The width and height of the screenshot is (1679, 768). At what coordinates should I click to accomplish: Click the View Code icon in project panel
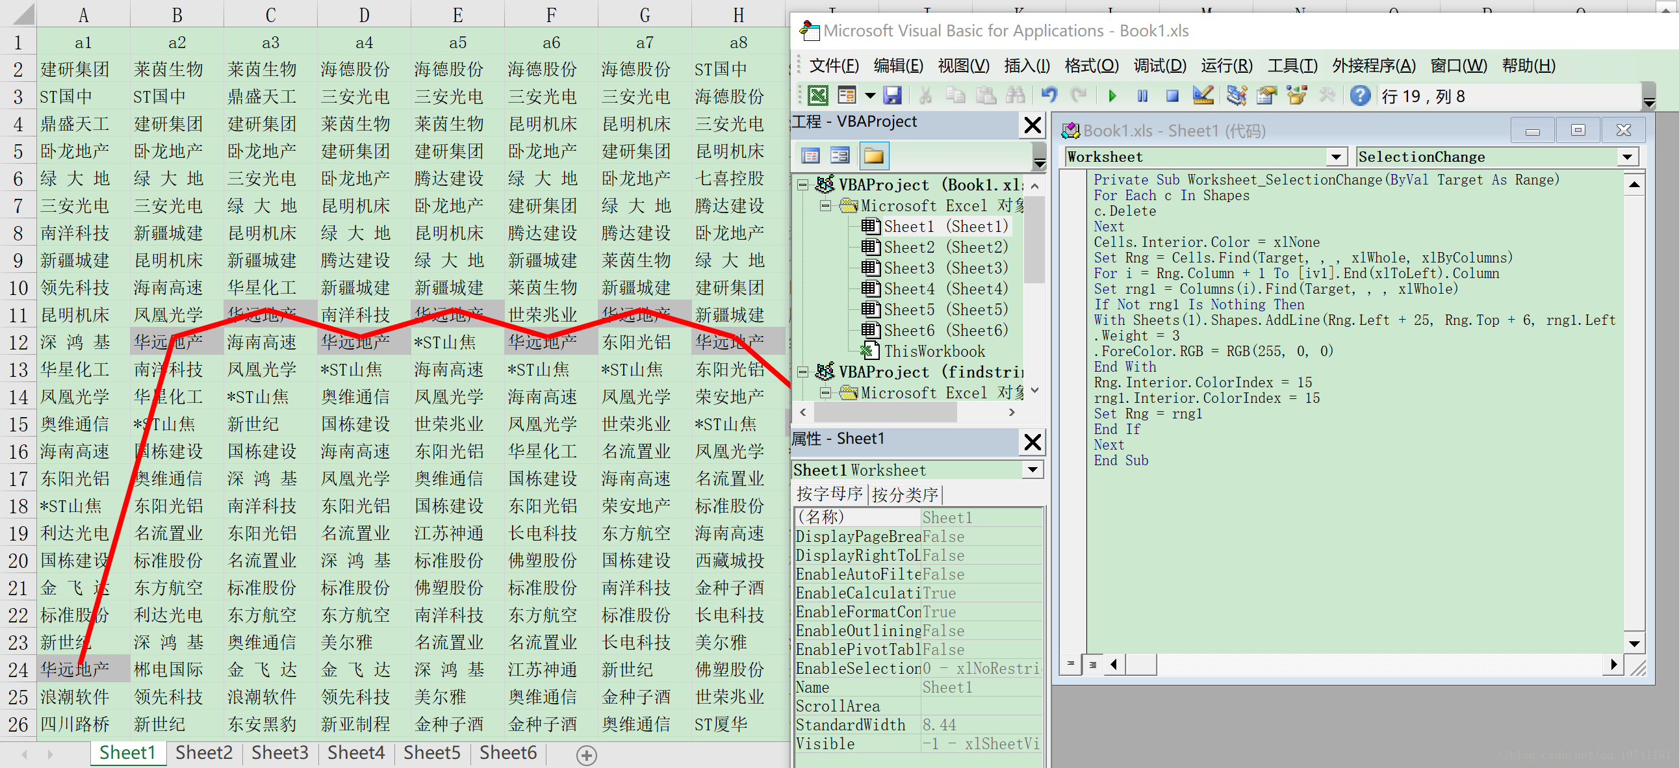[810, 156]
